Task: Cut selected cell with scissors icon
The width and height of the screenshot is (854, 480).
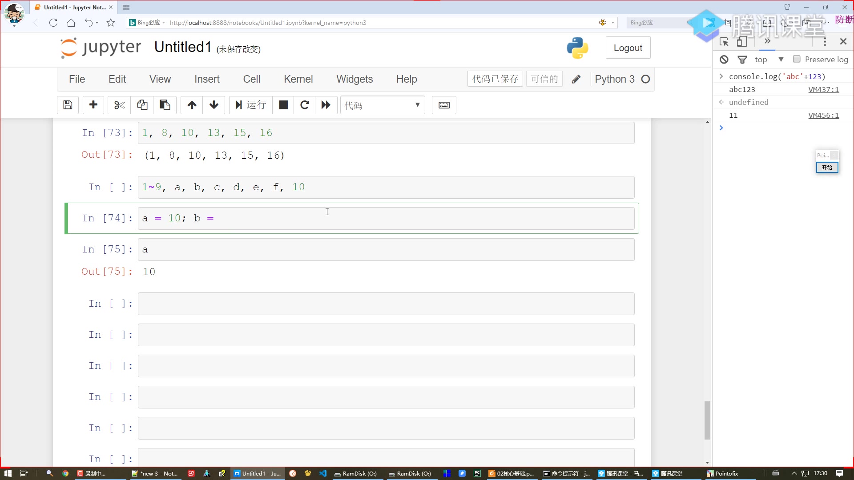Action: (x=119, y=105)
